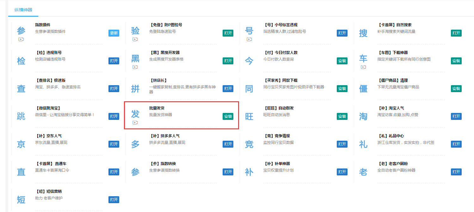Open the 黑搜开发器 tool
Viewport: 474px width, 212px height.
click(x=228, y=61)
